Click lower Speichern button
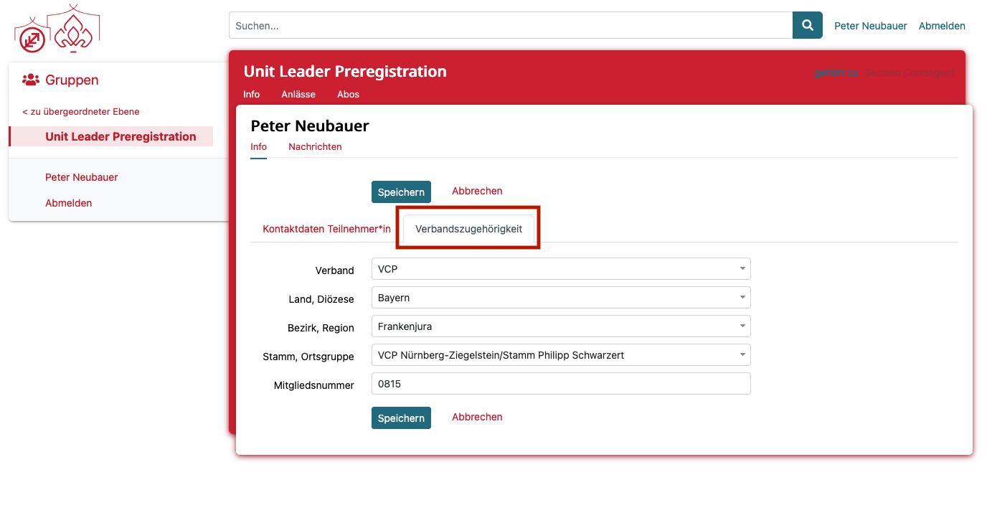 (x=401, y=418)
